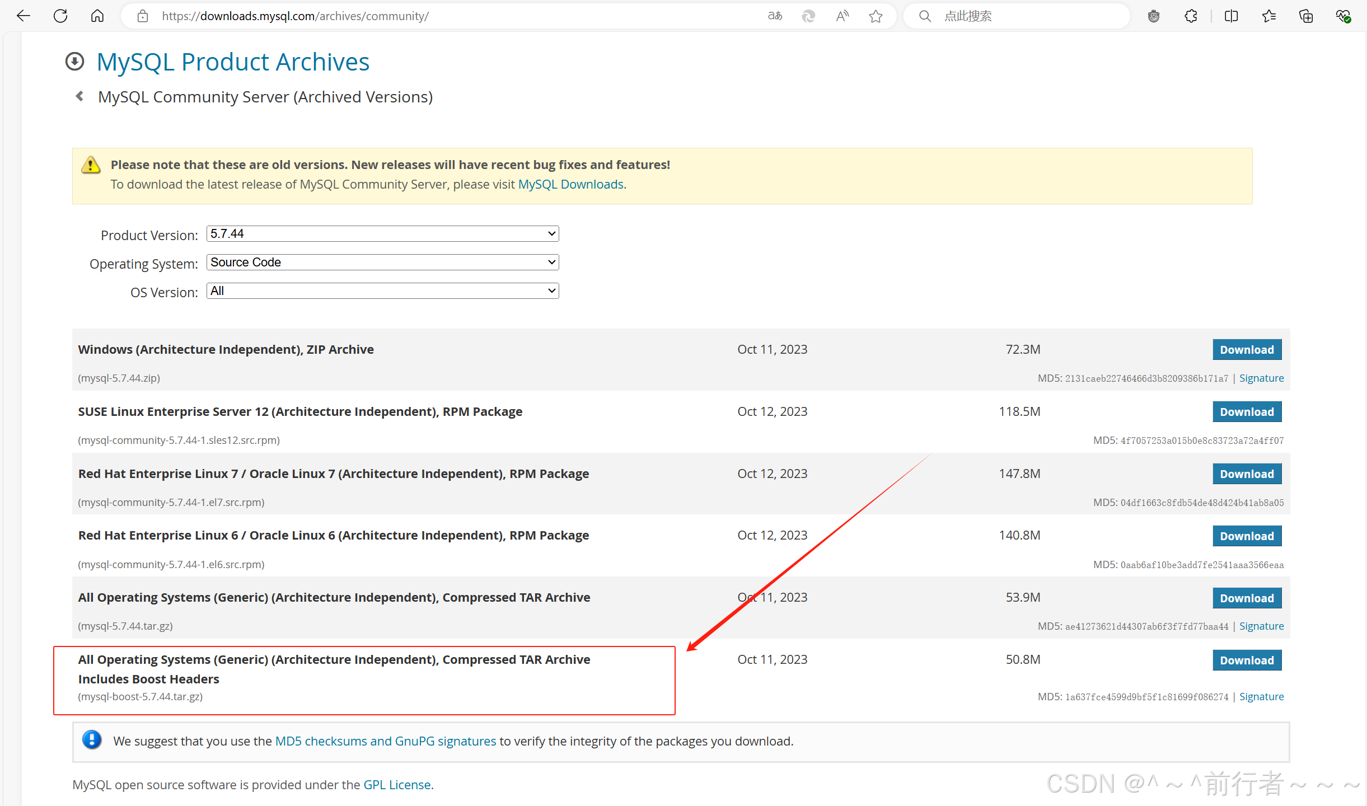
Task: Click the MySQL Product Archives heading
Action: [233, 62]
